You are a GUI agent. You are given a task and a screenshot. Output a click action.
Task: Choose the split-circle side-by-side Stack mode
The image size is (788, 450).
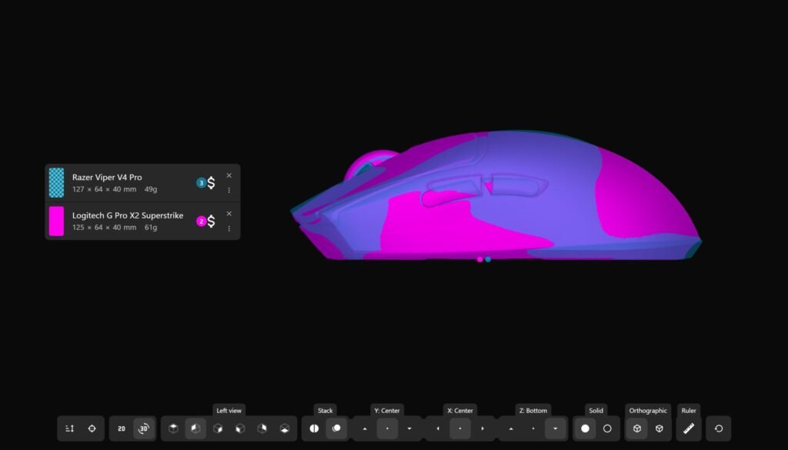314,428
